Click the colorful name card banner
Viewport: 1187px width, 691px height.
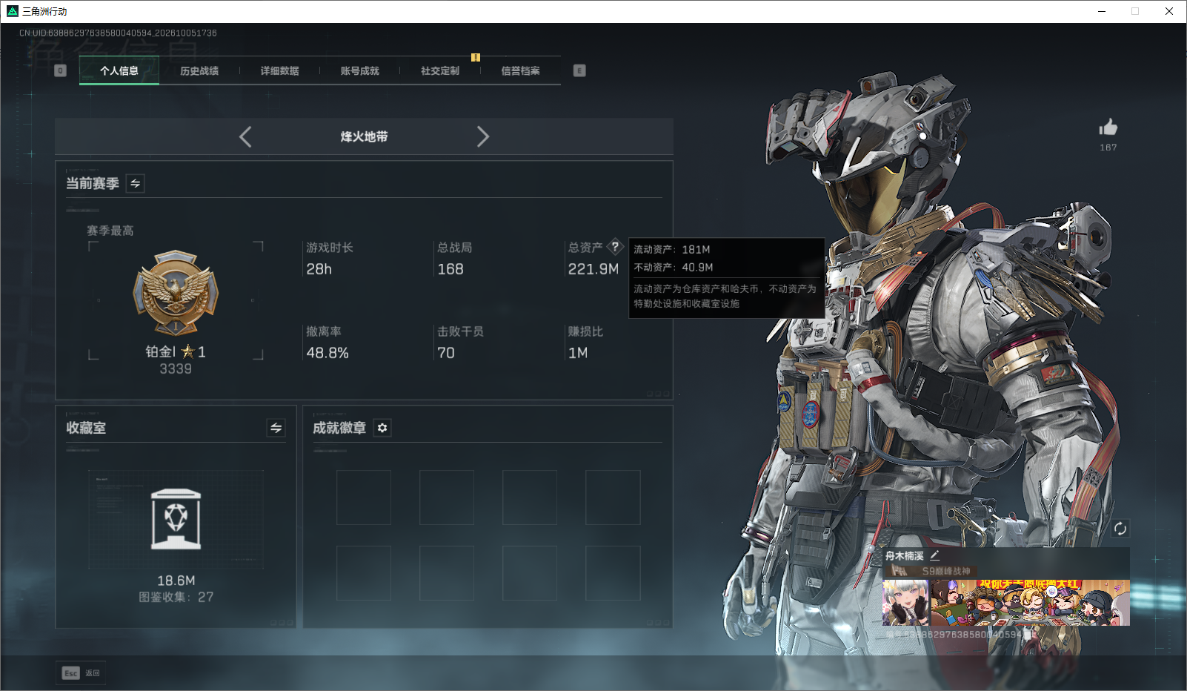(x=1030, y=603)
